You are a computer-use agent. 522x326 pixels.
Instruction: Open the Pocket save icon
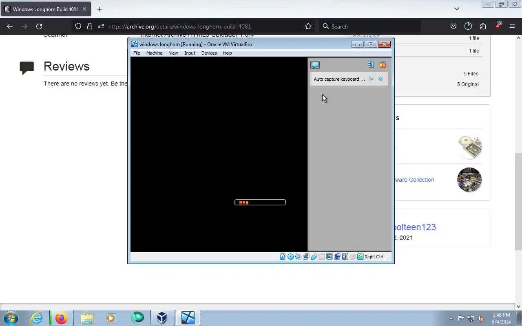click(453, 26)
